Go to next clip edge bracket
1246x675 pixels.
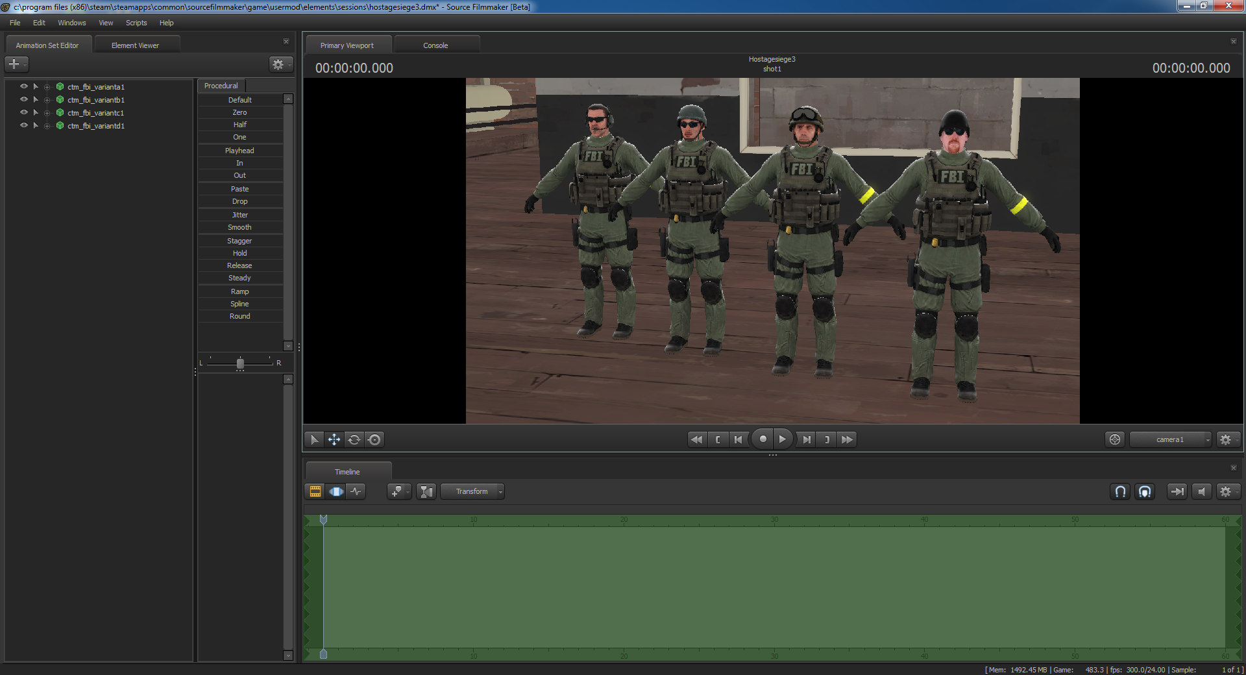[827, 439]
